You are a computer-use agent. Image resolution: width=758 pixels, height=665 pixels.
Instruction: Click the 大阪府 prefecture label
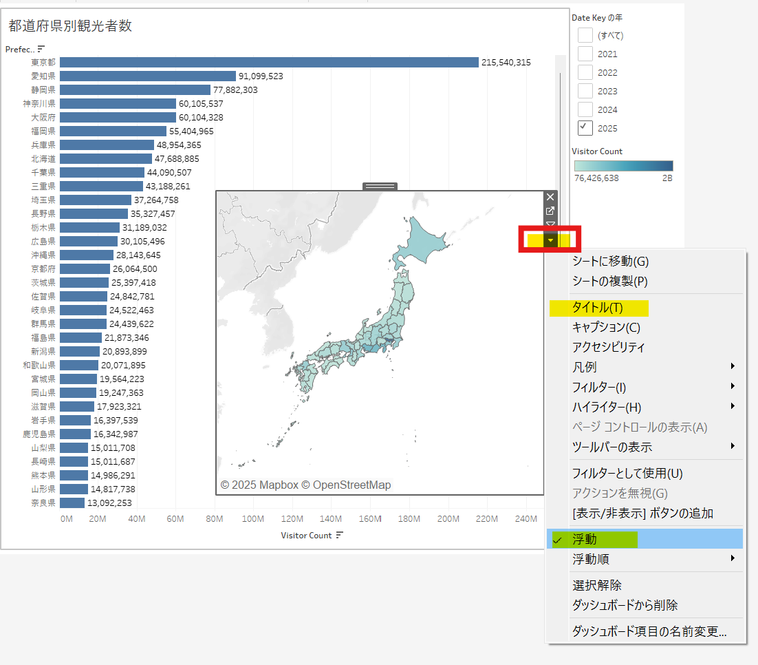pos(43,118)
